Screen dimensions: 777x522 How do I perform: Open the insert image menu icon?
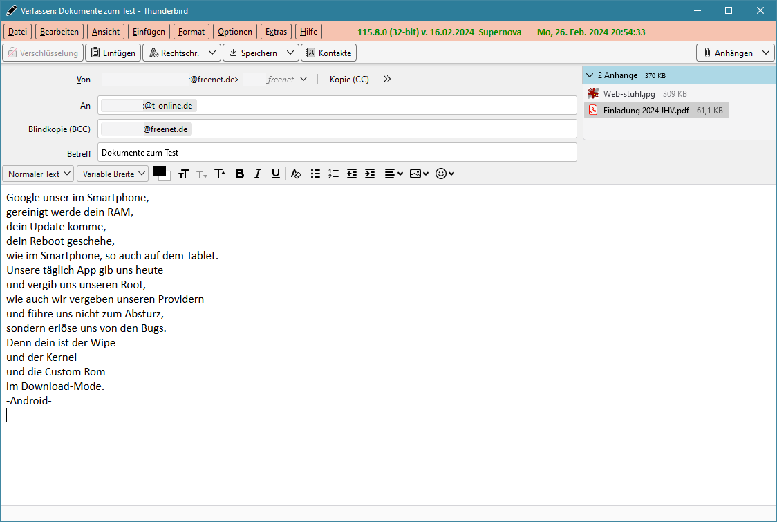pos(419,174)
